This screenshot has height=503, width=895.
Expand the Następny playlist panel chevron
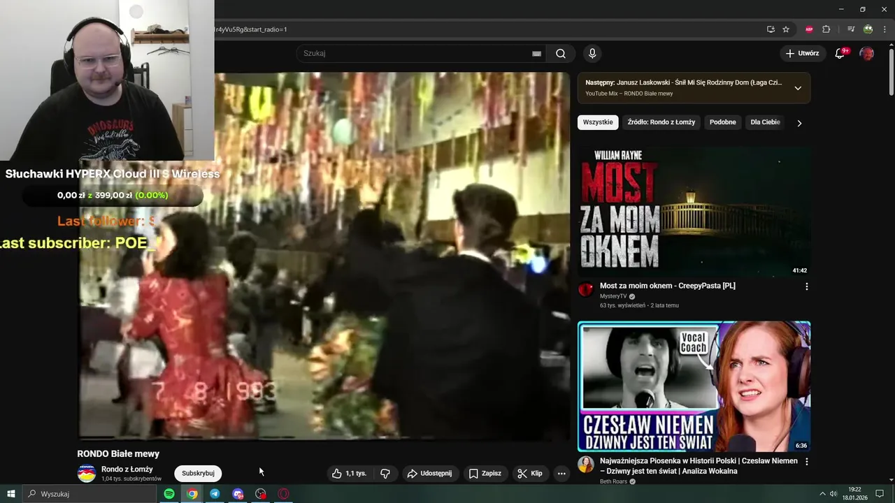(x=798, y=88)
